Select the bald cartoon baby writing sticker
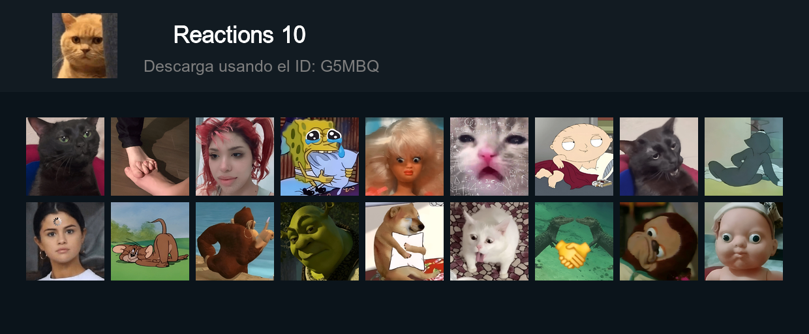The width and height of the screenshot is (809, 334). tap(574, 157)
